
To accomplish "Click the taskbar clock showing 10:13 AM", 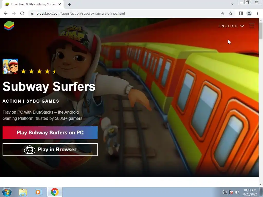I will click(x=250, y=192).
